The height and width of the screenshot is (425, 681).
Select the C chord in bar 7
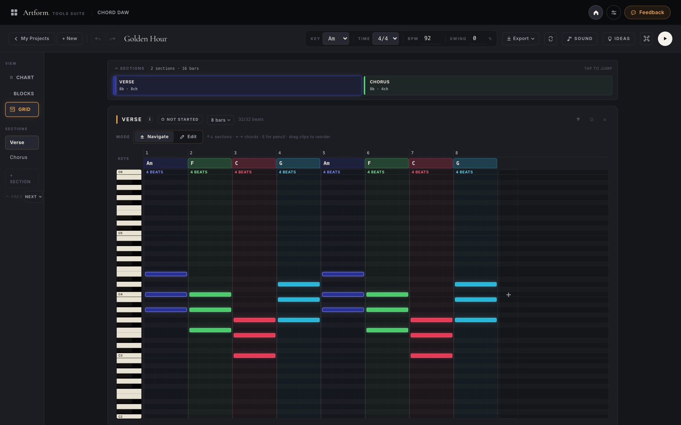(431, 163)
